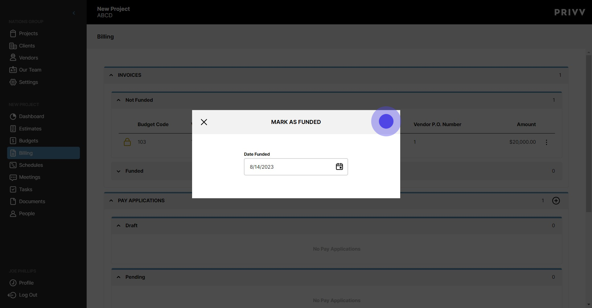The width and height of the screenshot is (592, 308).
Task: Select Billing icon in sidebar
Action: pos(13,153)
